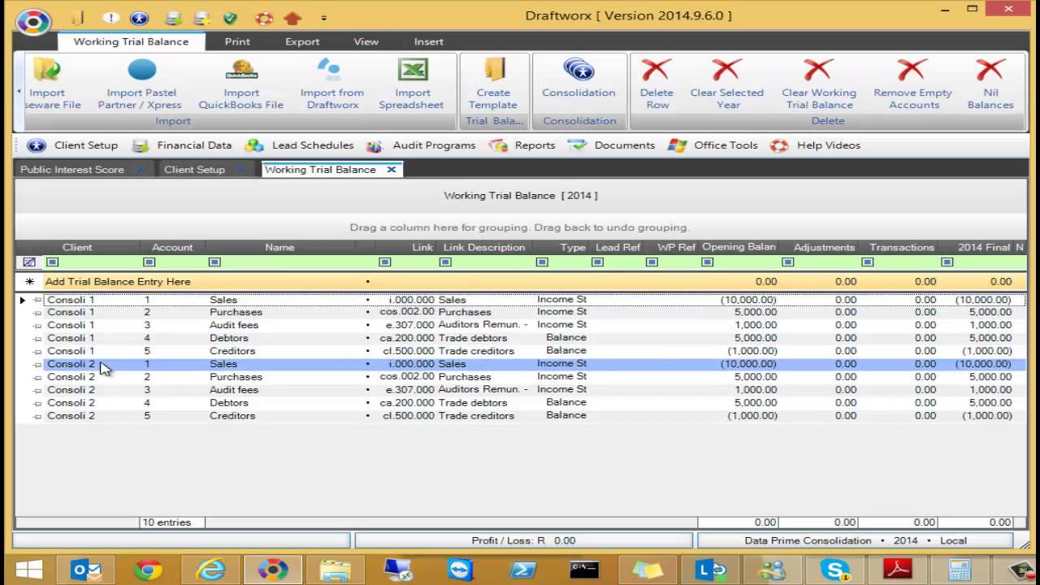Open the Account column filter operator
Viewport: 1040px width, 585px height.
(149, 262)
